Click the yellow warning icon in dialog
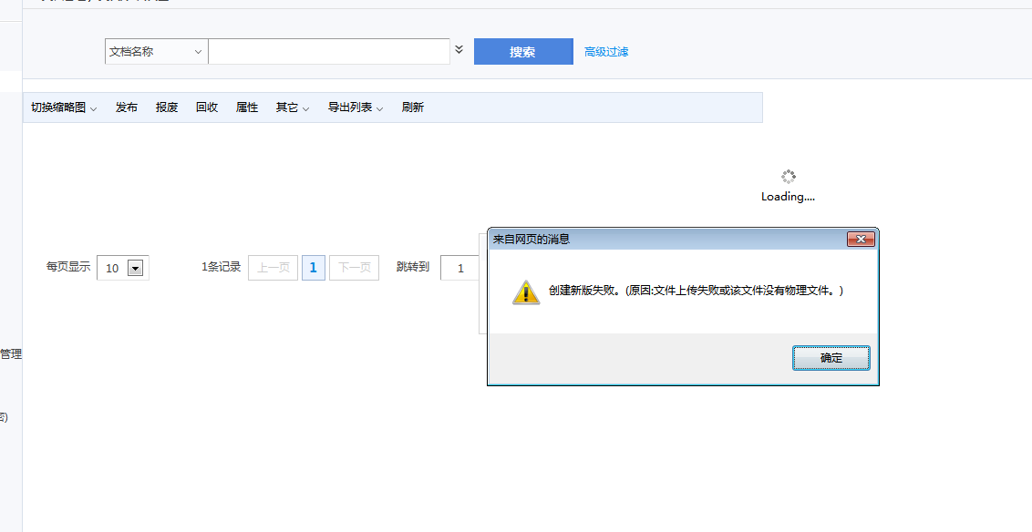1032x532 pixels. (x=526, y=292)
